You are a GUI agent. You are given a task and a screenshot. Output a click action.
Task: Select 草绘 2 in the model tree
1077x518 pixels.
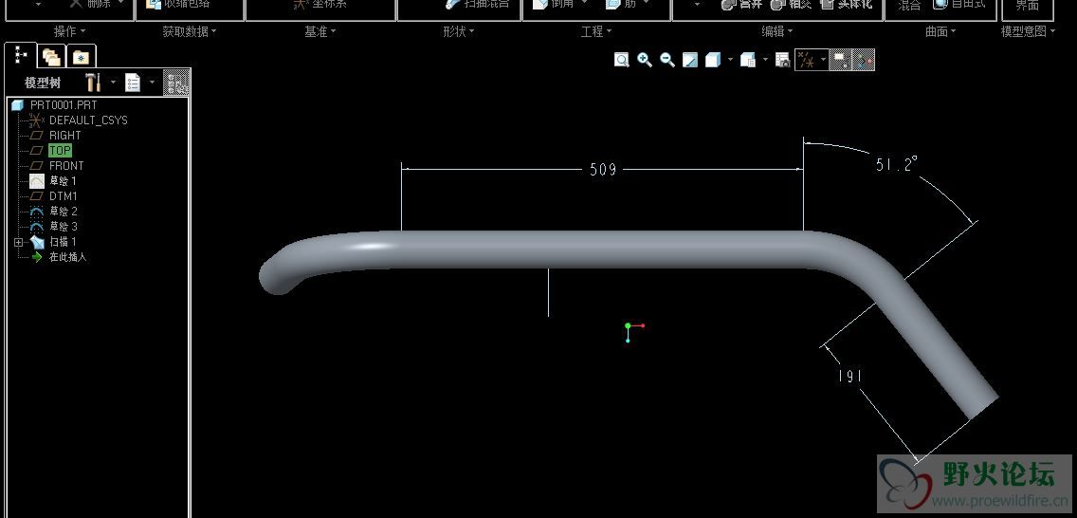(64, 211)
